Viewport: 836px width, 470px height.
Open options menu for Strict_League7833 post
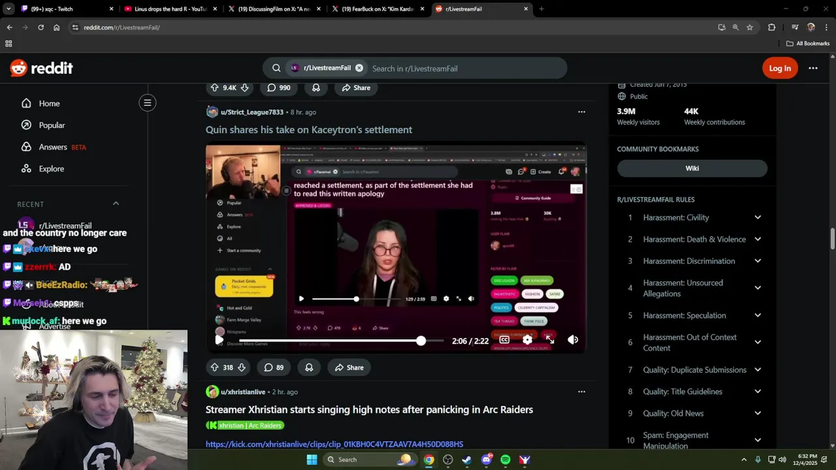click(581, 112)
